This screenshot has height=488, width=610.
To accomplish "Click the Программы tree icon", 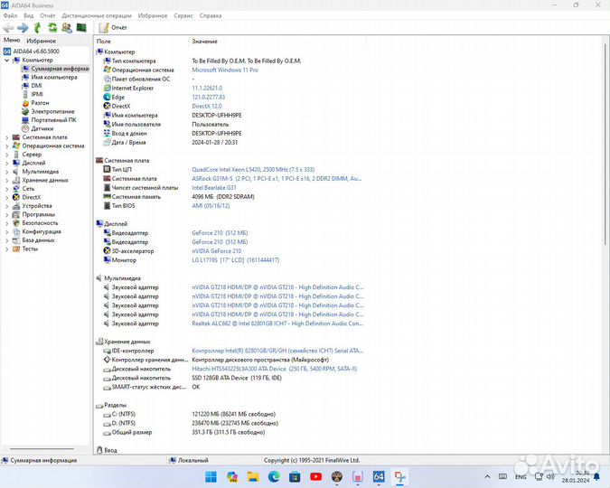I will (x=16, y=214).
